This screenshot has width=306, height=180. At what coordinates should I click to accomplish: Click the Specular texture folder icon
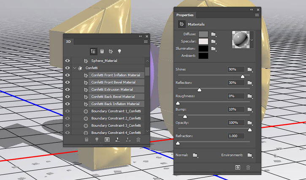[214, 41]
